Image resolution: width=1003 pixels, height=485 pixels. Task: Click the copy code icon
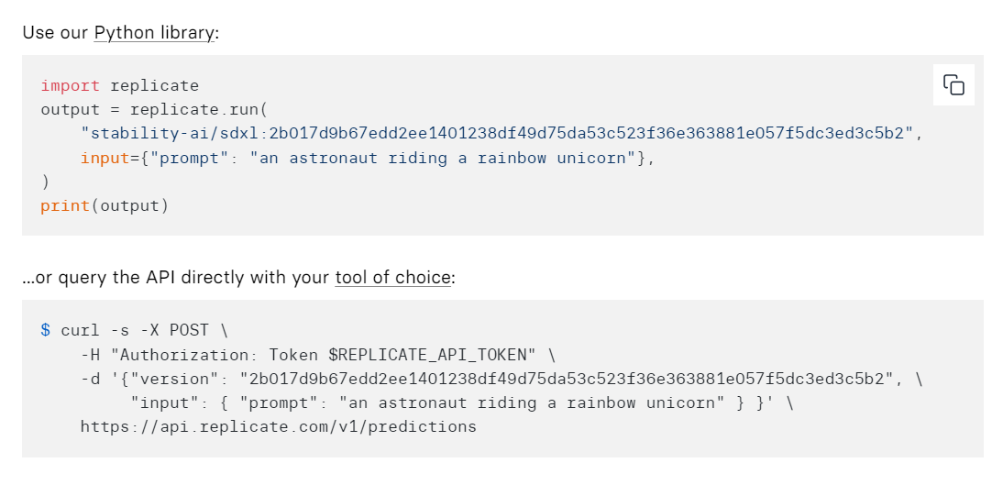(953, 84)
